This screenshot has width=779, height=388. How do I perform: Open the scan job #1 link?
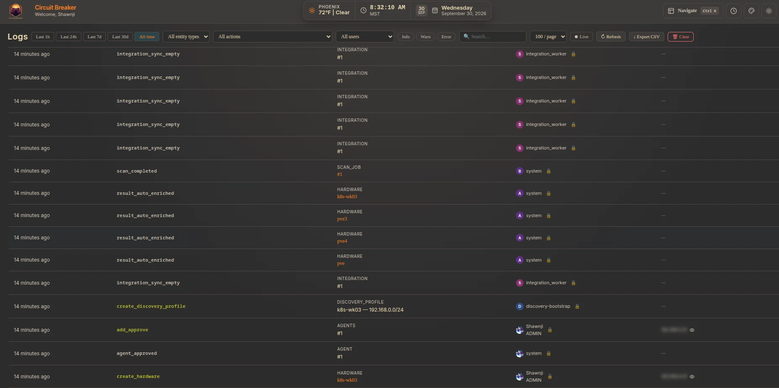(x=339, y=174)
